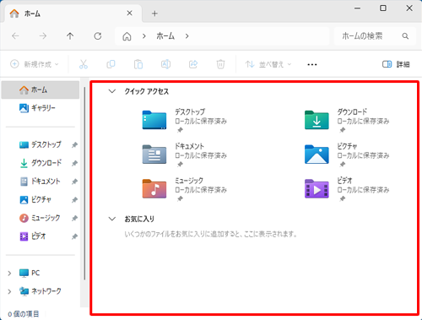Click the search magnifier icon
This screenshot has height=320, width=422.
coord(405,36)
